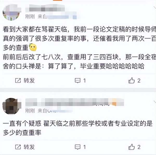Click 转发 label under first post
156x155 pixels.
tap(29, 80)
